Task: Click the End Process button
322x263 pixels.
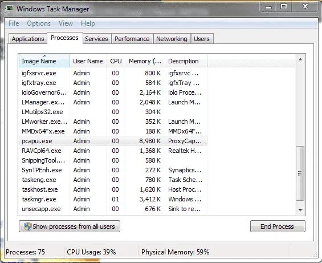Action: pos(278,226)
